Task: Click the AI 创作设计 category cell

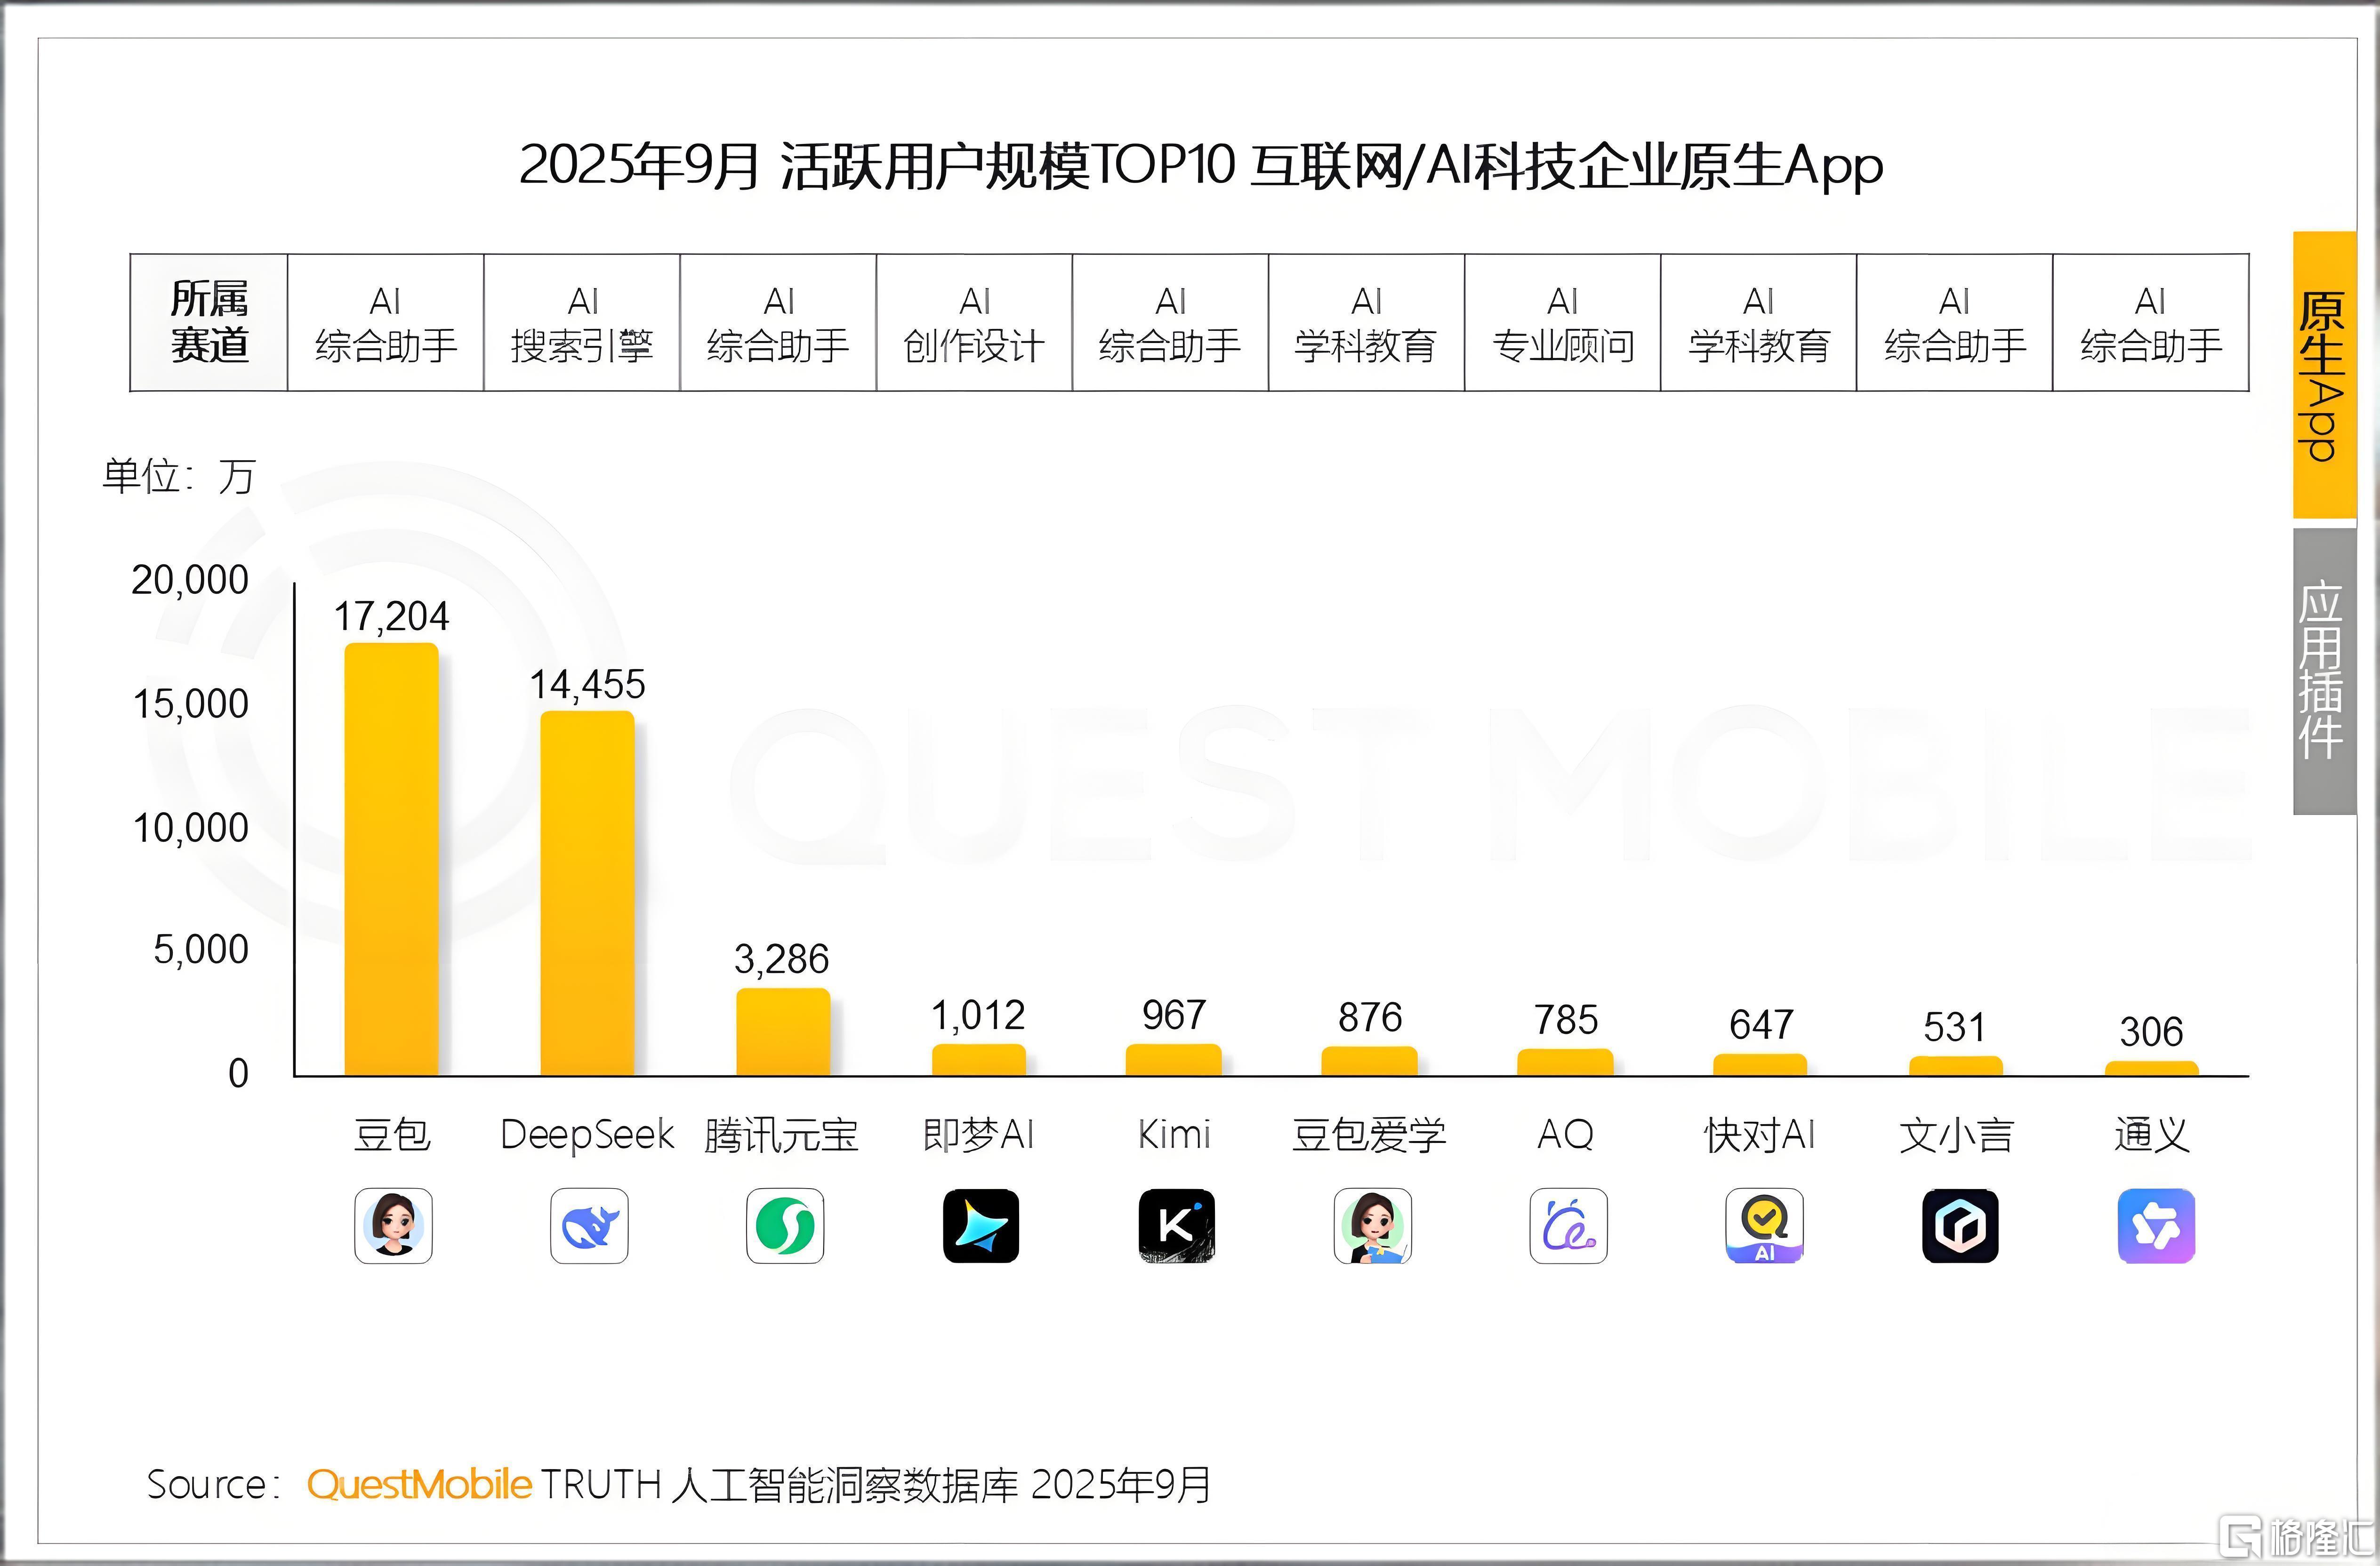Action: (974, 322)
